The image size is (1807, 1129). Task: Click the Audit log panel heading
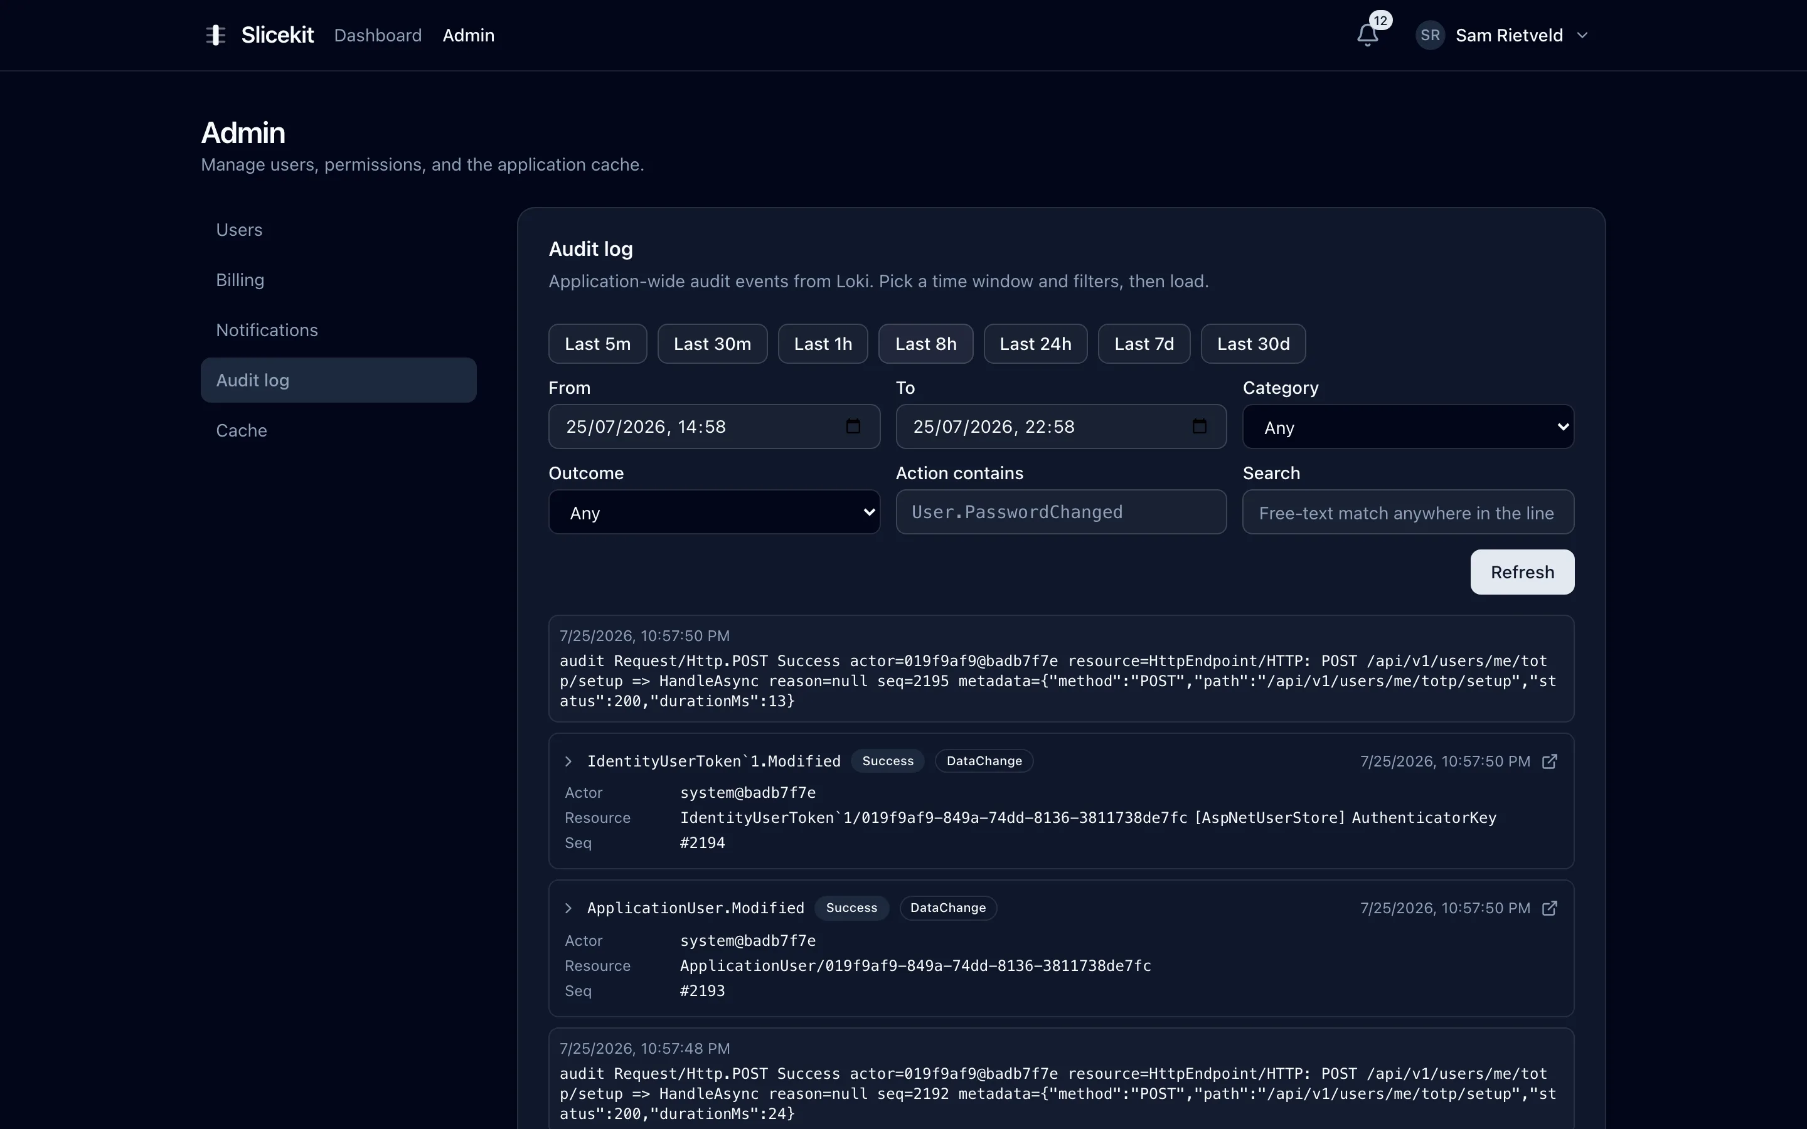pos(590,250)
